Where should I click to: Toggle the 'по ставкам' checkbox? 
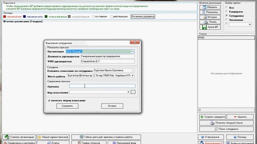point(93,16)
